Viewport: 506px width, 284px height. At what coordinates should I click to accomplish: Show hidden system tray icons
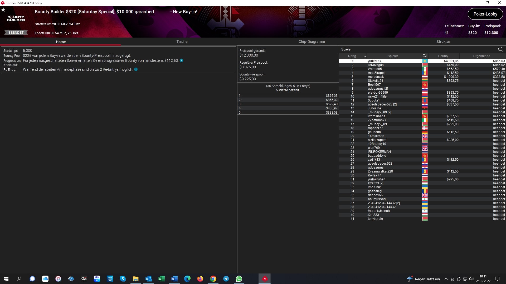(446, 279)
